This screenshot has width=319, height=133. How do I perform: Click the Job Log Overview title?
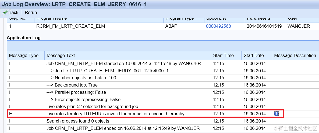(74, 4)
